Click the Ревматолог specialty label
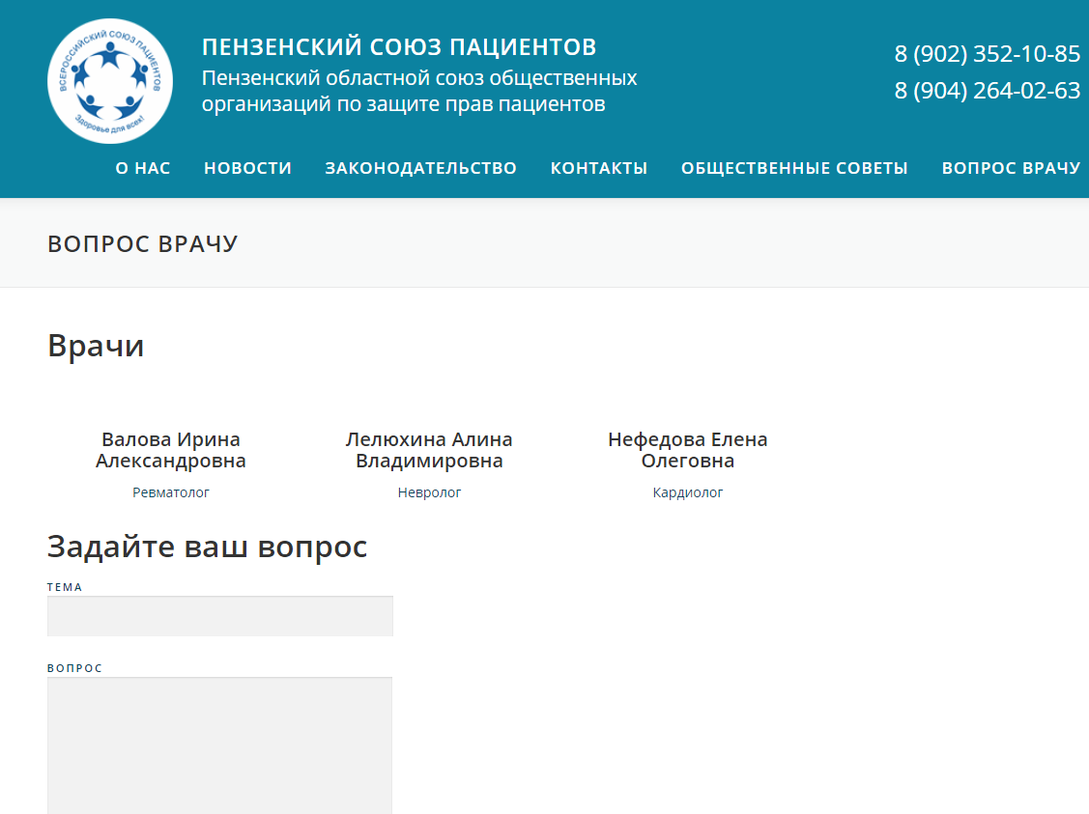This screenshot has width=1089, height=814. (x=171, y=492)
